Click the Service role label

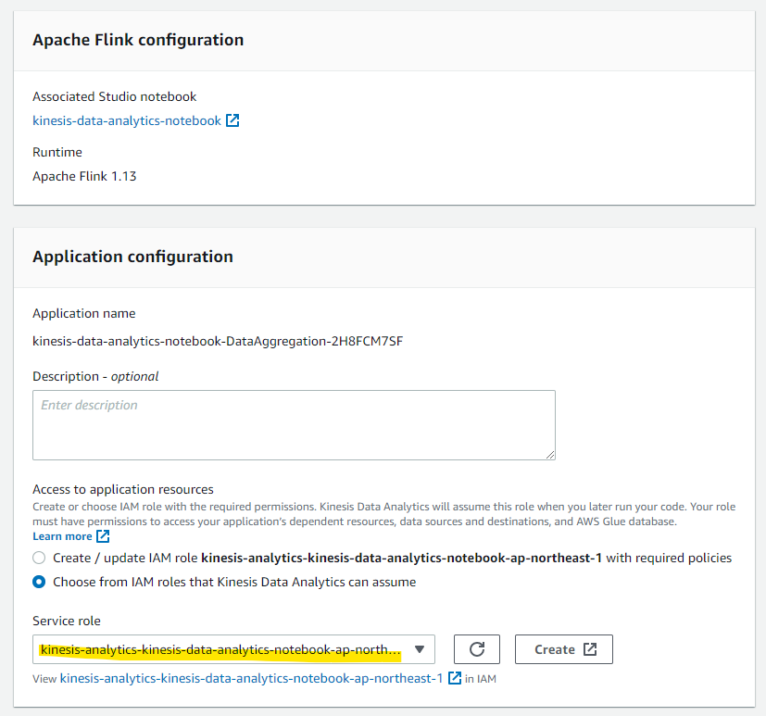click(67, 621)
